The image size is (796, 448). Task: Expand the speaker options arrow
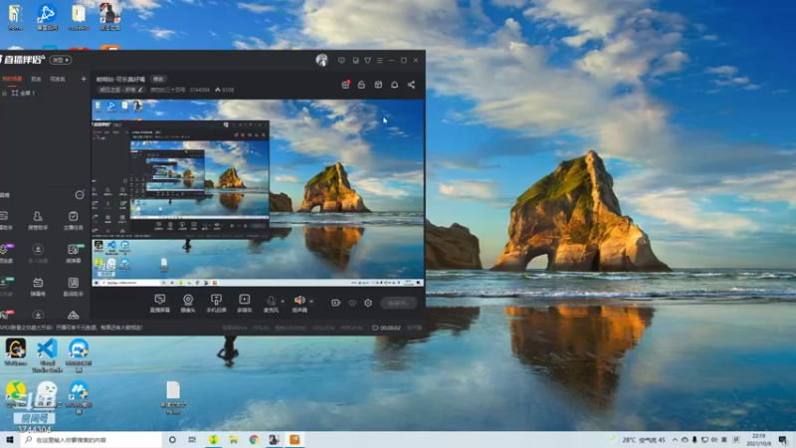tap(311, 302)
